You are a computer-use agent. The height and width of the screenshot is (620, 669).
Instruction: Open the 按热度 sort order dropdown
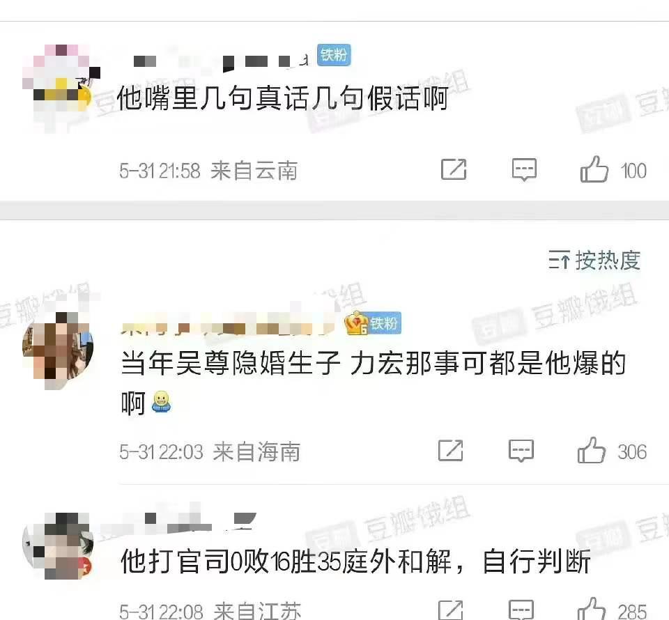click(x=594, y=260)
